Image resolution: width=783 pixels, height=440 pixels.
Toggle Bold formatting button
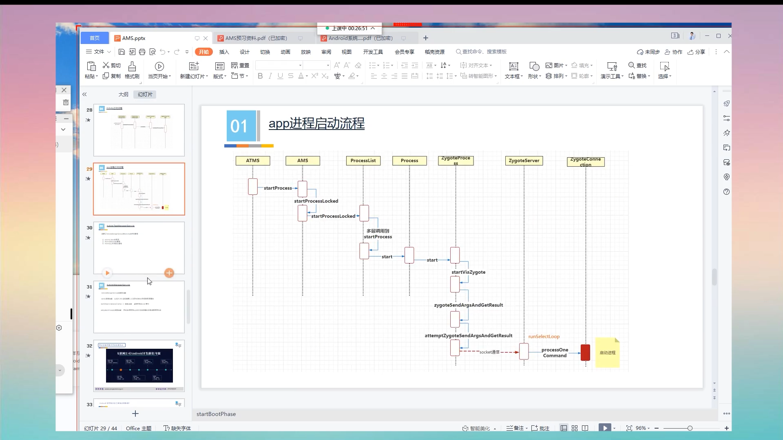(260, 76)
